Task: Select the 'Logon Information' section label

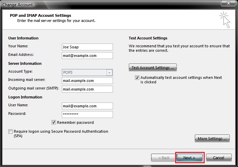Action: (25, 97)
